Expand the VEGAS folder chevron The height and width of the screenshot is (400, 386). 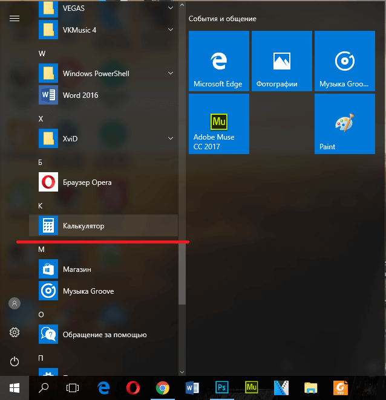tap(171, 8)
